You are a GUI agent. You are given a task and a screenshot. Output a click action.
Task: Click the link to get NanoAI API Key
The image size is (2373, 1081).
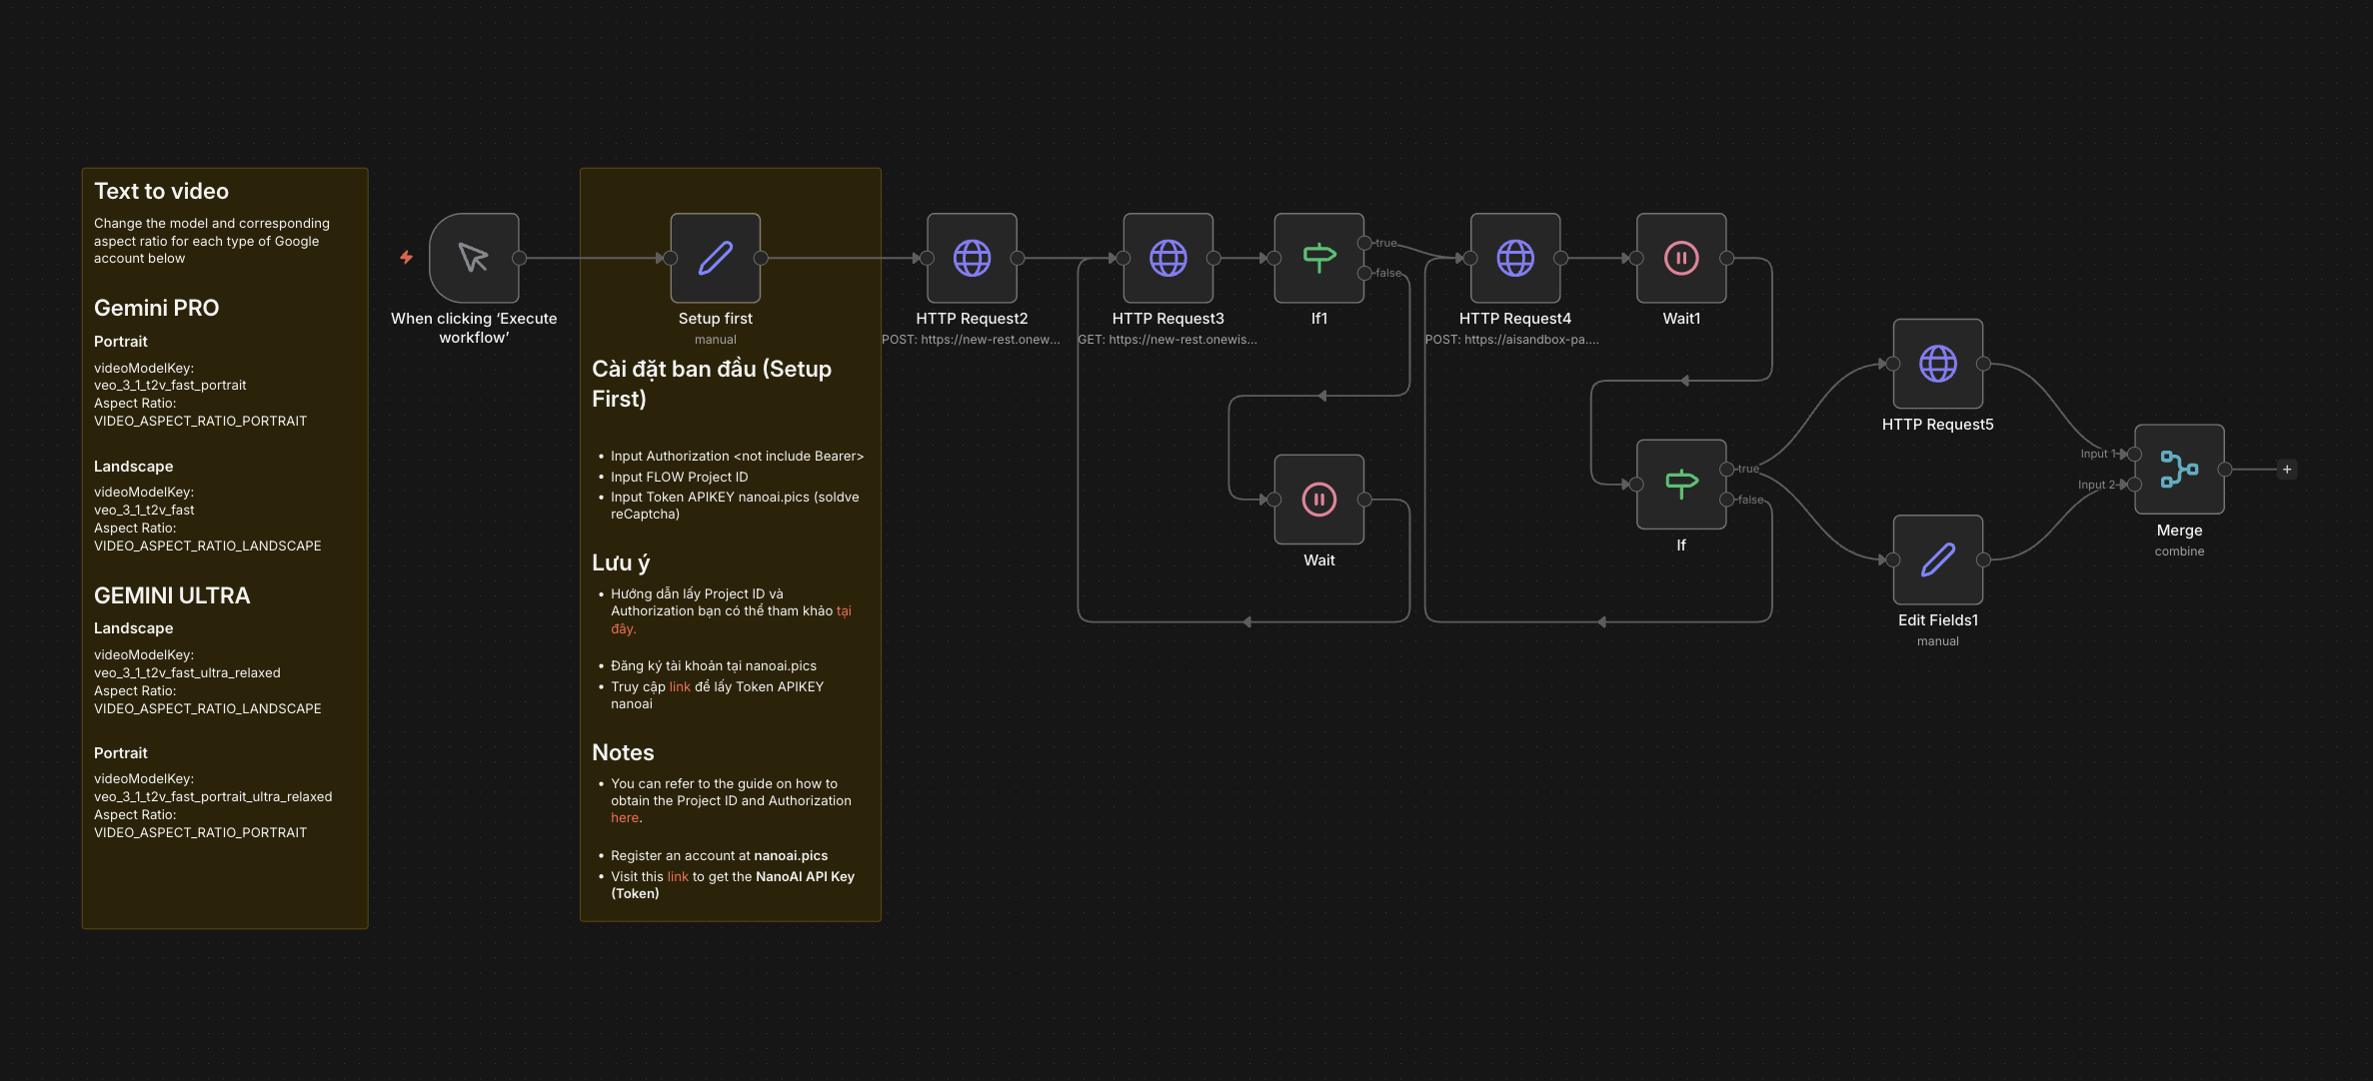point(678,877)
